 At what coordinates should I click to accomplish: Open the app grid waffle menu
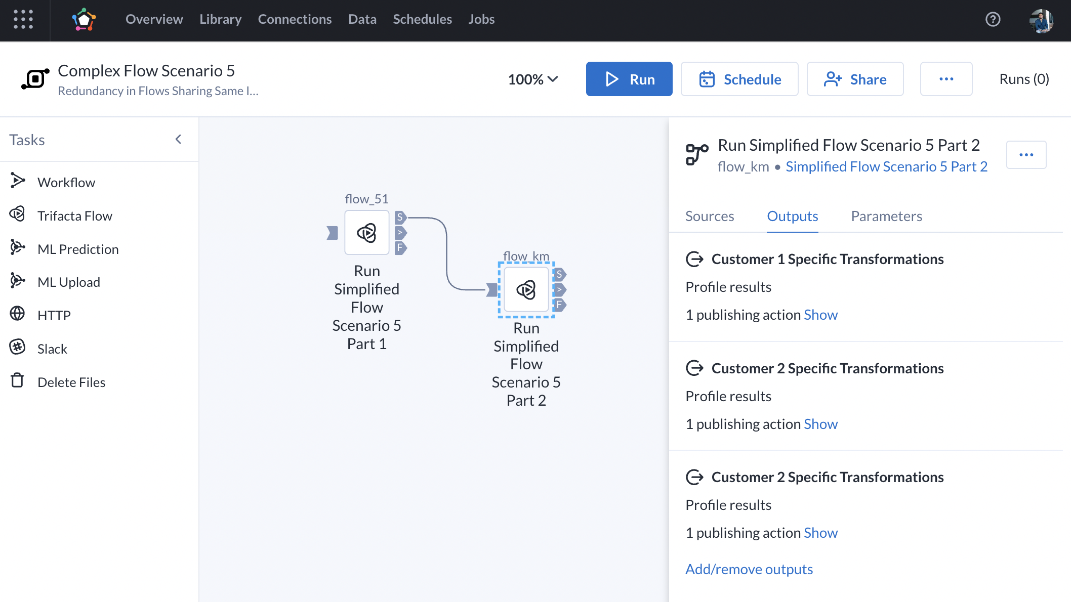click(23, 20)
